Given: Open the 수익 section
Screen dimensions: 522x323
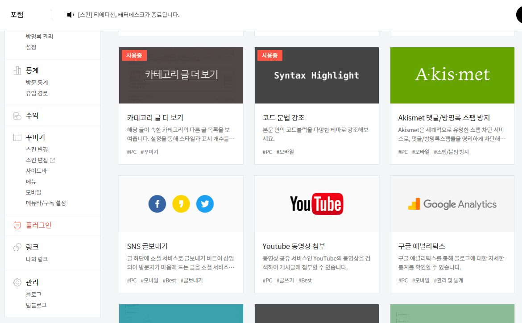Looking at the screenshot, I should click(x=32, y=116).
